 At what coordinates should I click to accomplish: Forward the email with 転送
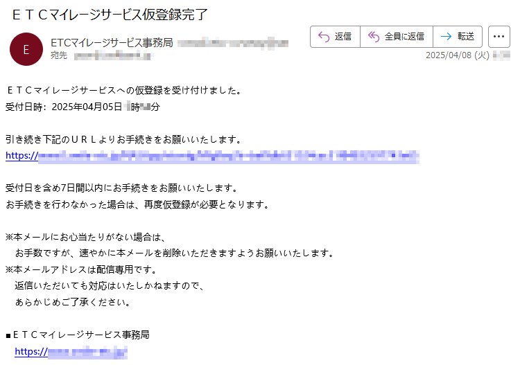tap(458, 37)
